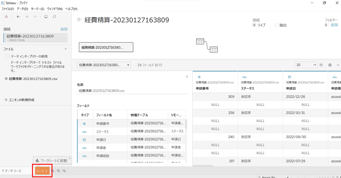Click the date type icon of 申請日 column
The width and height of the screenshot is (341, 178).
[x=289, y=77]
